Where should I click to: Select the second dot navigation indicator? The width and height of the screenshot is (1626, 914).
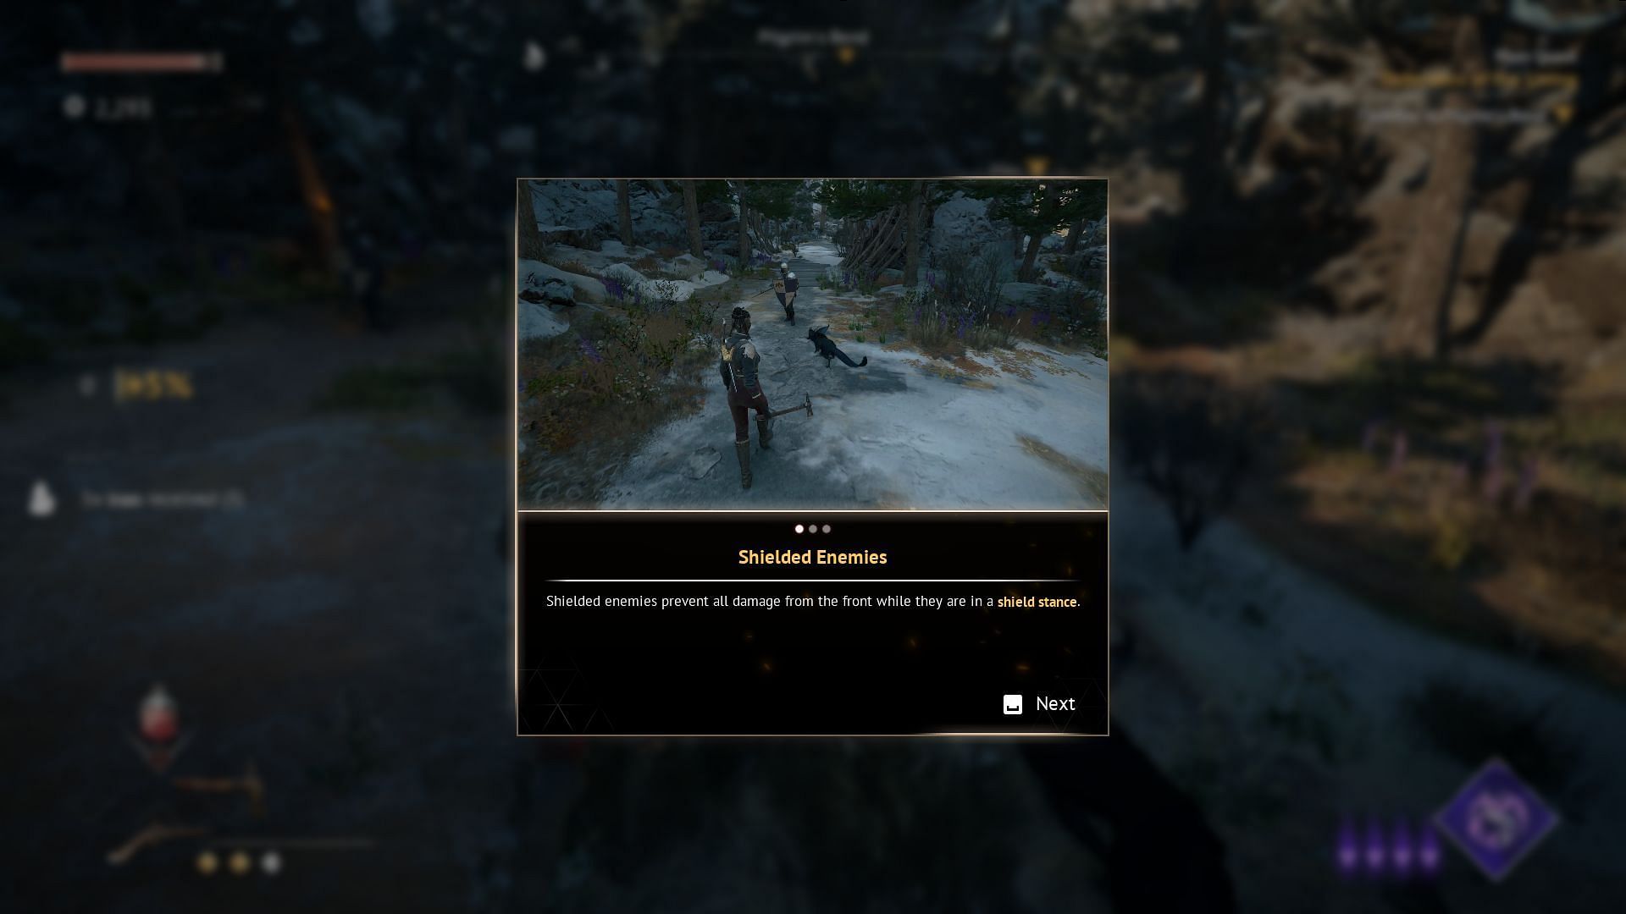(812, 529)
